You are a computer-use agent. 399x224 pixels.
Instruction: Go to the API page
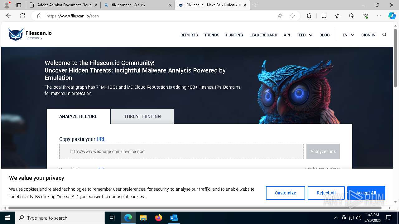[x=287, y=35]
